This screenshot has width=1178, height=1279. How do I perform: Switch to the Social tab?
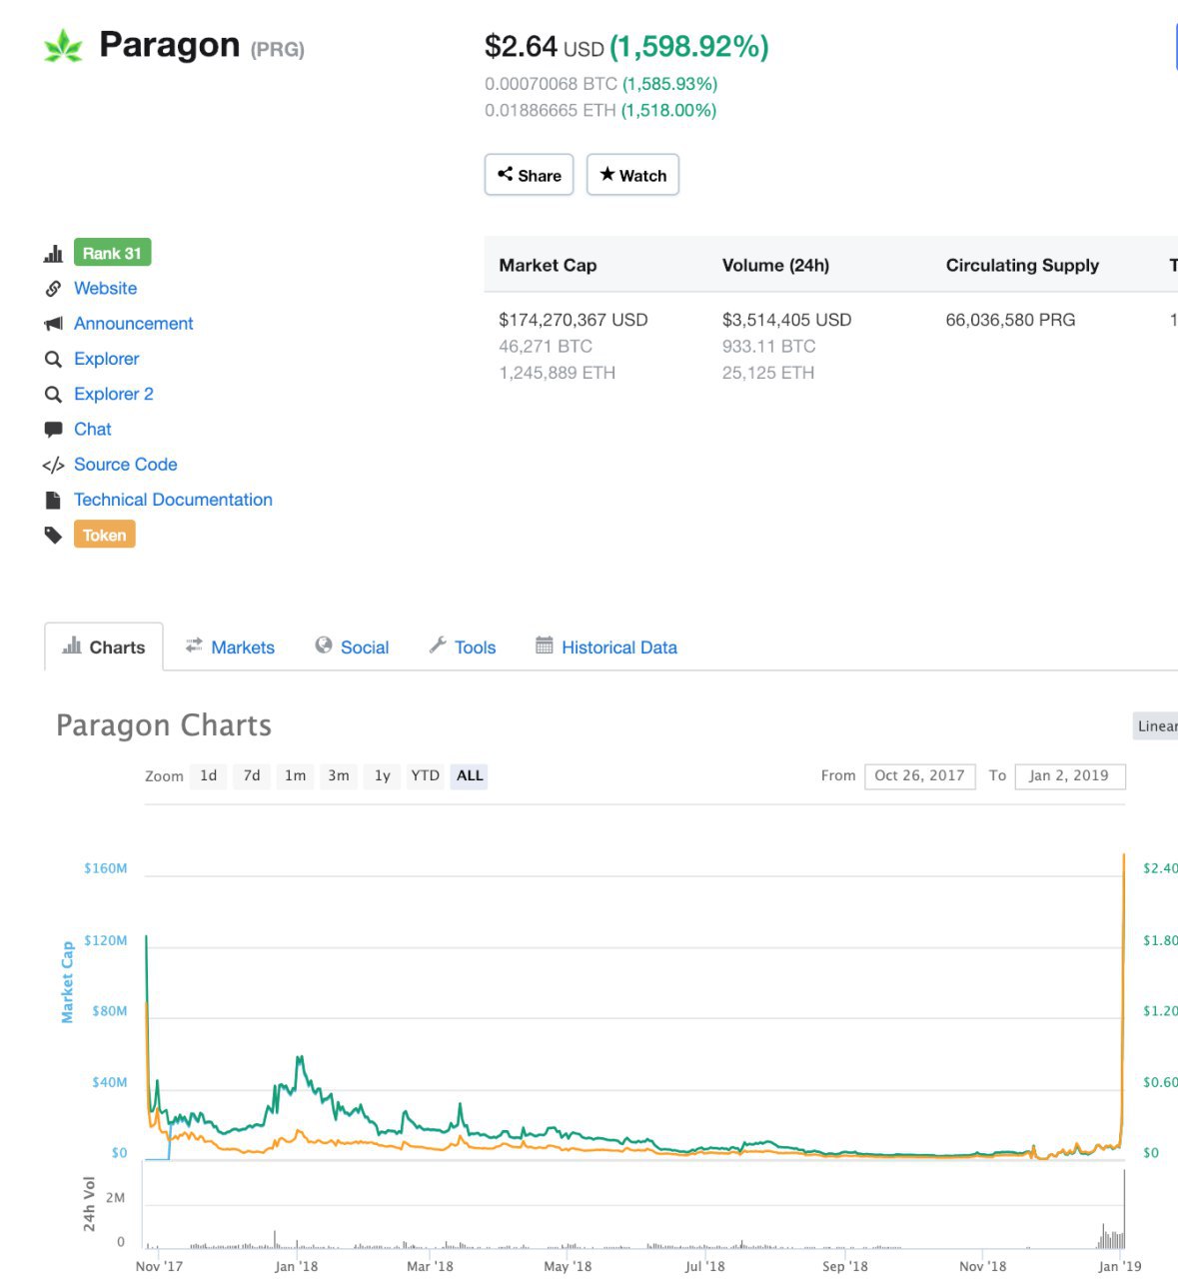coord(352,647)
